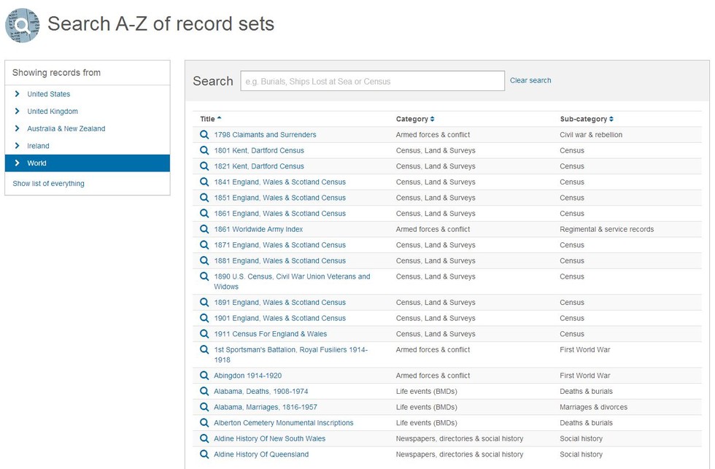Open the 1841 England, Wales & Scotland Census record
Image resolution: width=715 pixels, height=469 pixels.
[280, 182]
